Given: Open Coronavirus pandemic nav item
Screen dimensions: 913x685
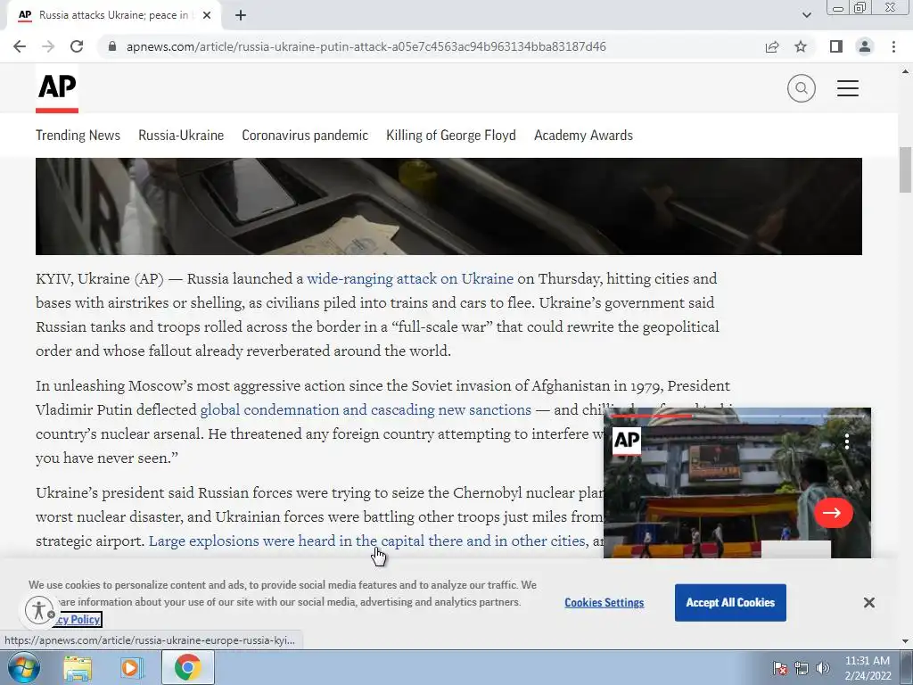Looking at the screenshot, I should coord(305,136).
